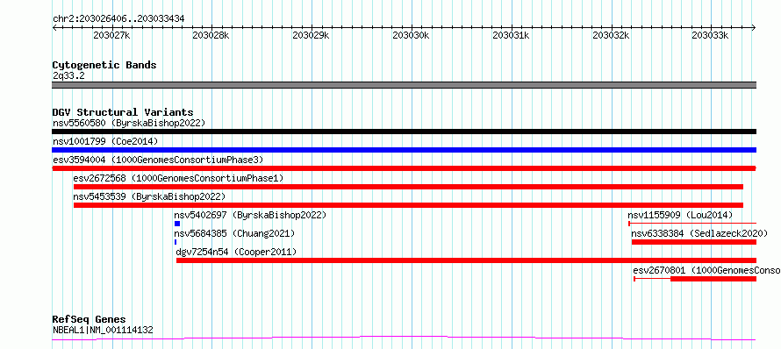Open nsv5684385 (Chuang2021) label
Viewport: 781px width, 349px height.
click(234, 233)
